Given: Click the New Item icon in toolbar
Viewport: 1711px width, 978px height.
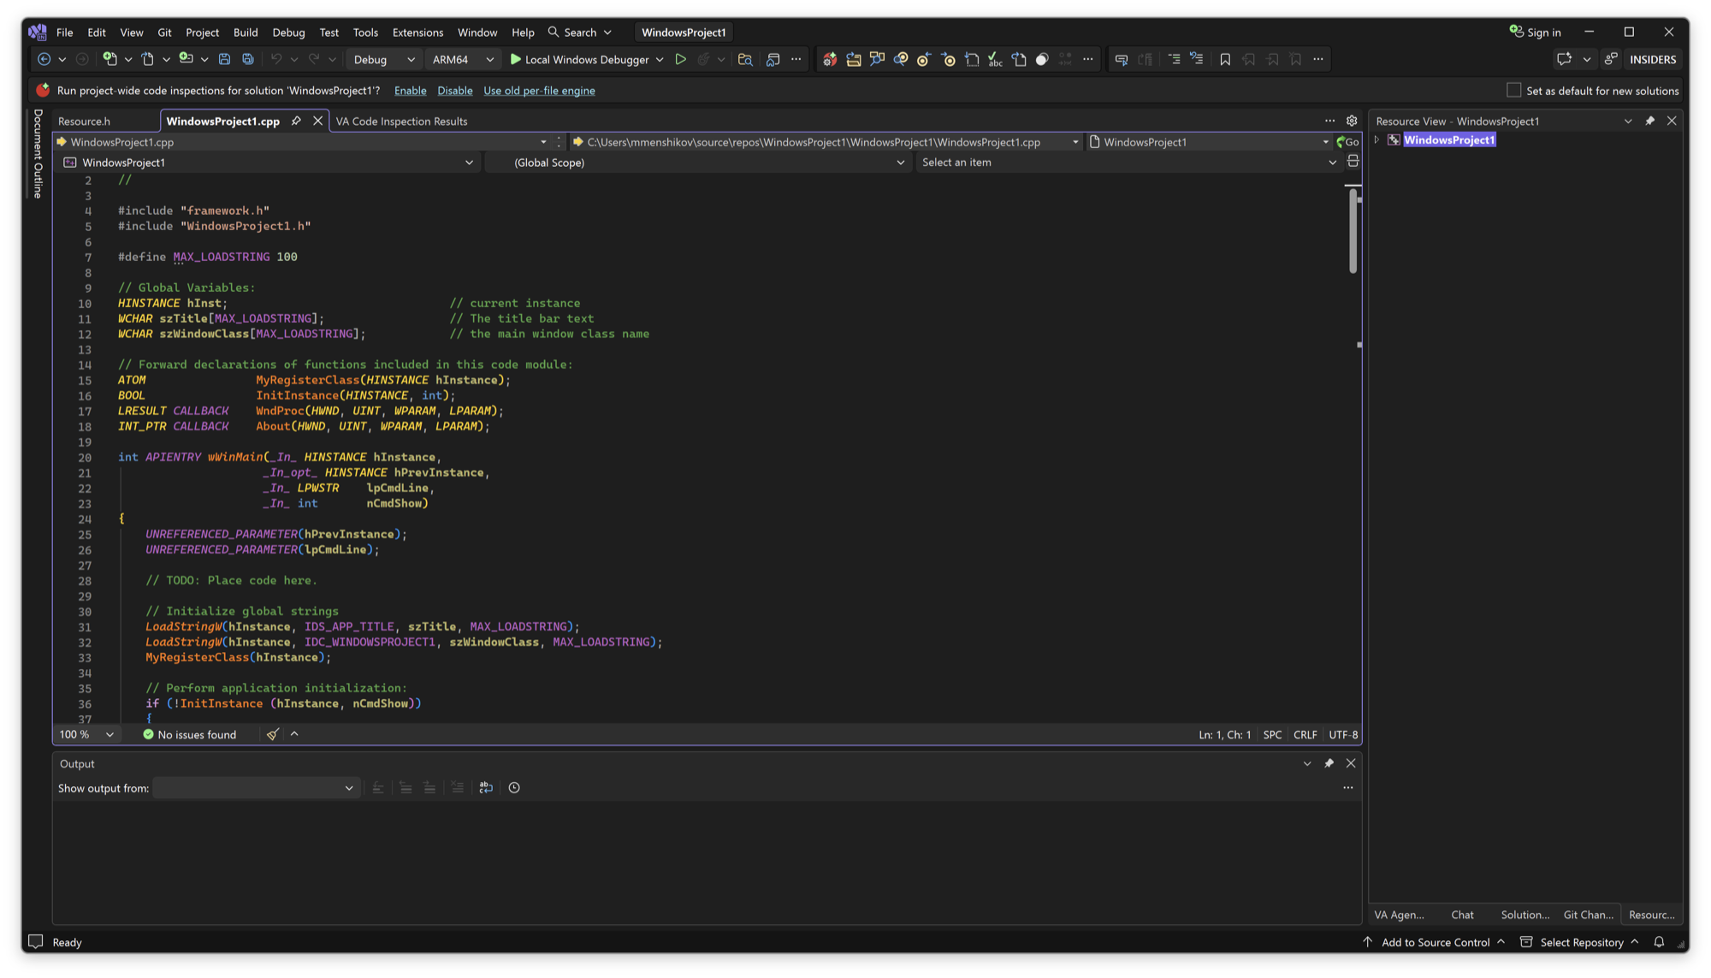Looking at the screenshot, I should pyautogui.click(x=110, y=59).
